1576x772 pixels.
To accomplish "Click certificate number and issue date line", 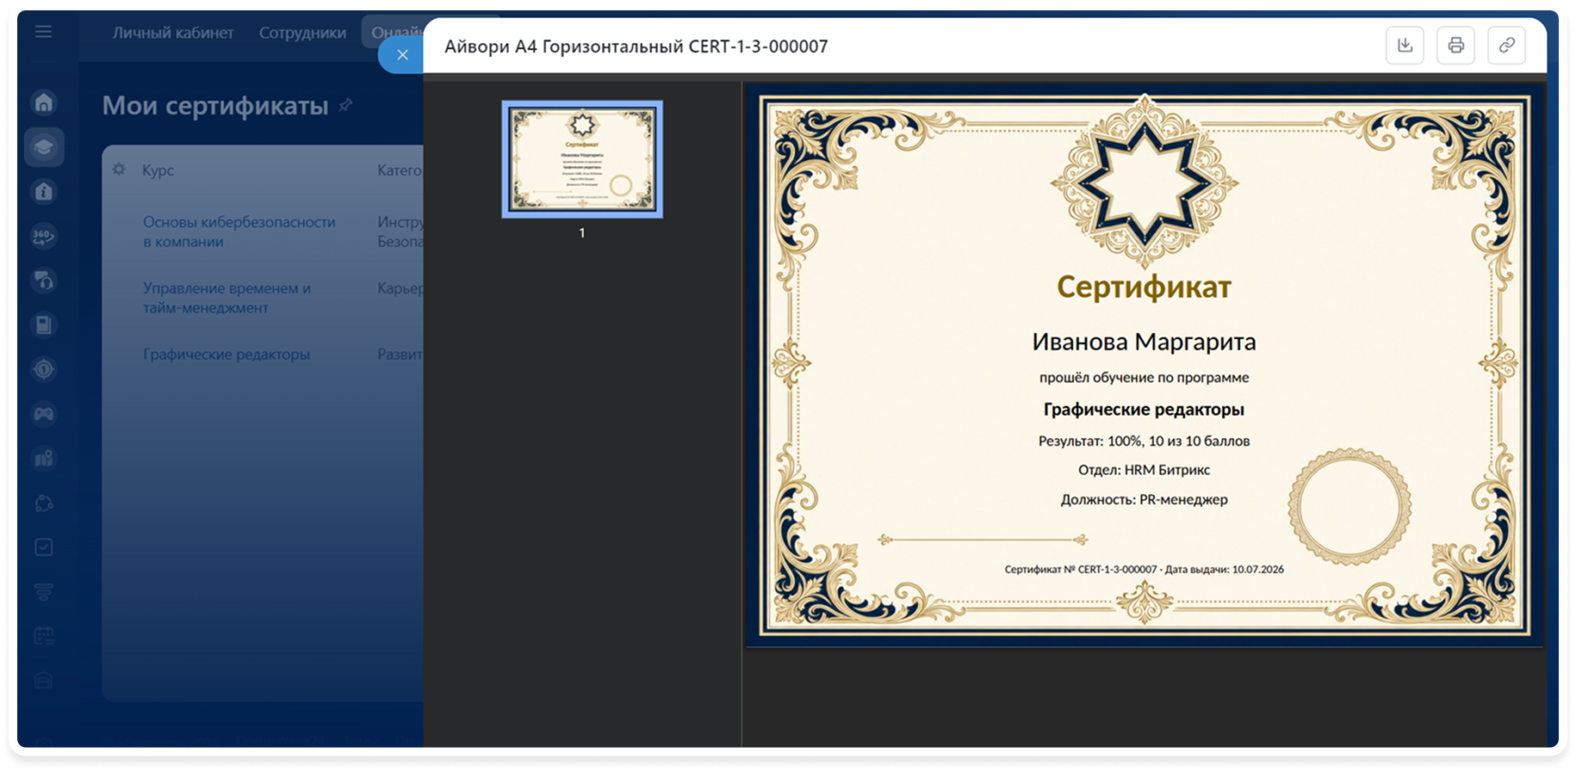I will [x=1144, y=569].
